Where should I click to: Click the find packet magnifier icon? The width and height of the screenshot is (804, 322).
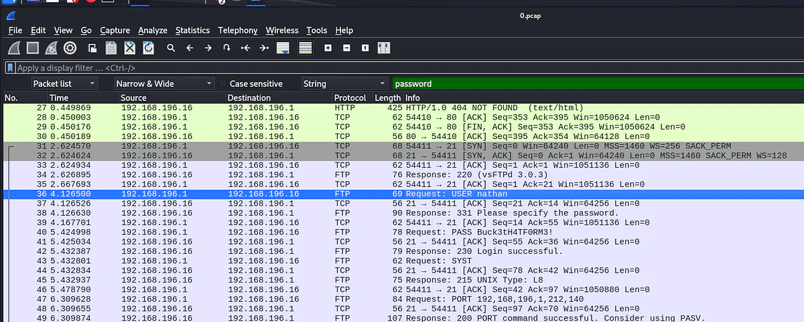[171, 48]
